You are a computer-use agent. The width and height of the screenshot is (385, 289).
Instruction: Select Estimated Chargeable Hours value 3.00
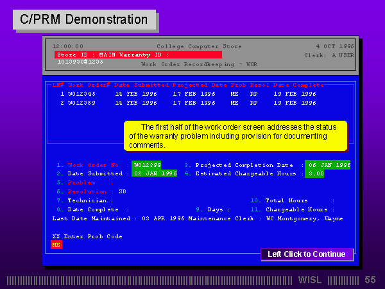(314, 173)
